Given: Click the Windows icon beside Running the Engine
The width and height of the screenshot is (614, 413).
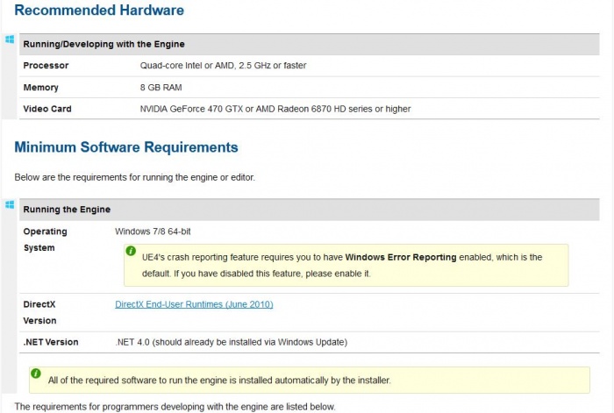Looking at the screenshot, I should (x=10, y=204).
